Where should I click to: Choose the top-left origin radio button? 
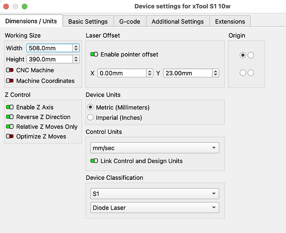243,55
